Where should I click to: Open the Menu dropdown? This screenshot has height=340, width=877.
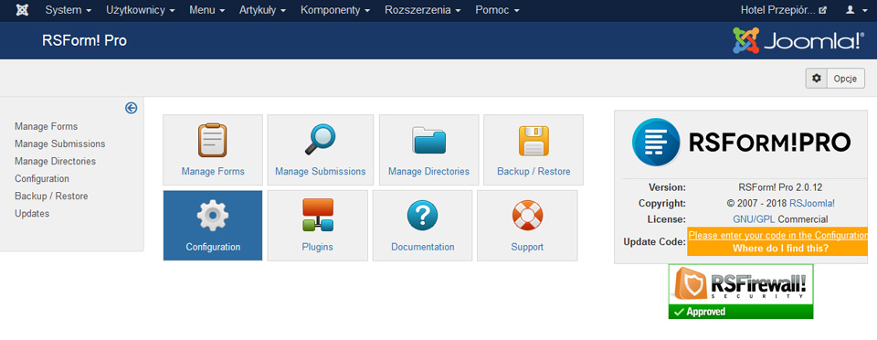[x=207, y=10]
